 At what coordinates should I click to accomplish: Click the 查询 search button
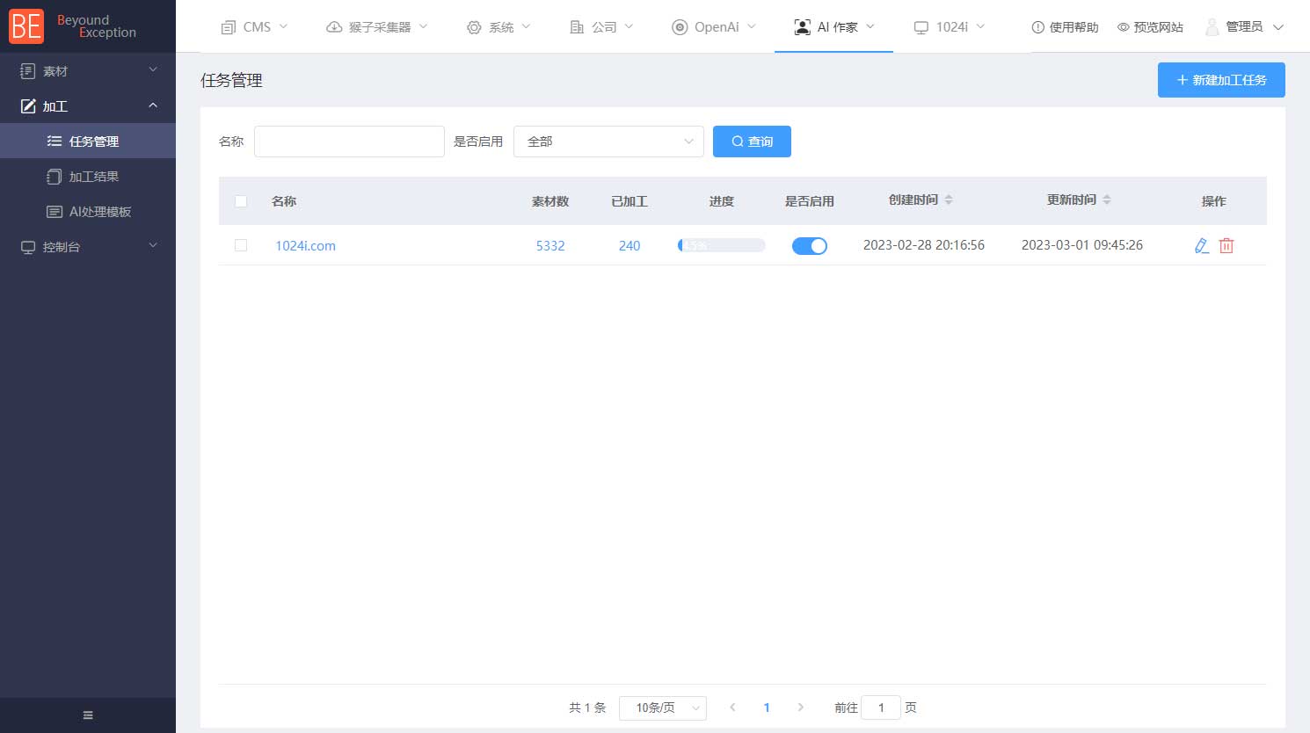752,142
